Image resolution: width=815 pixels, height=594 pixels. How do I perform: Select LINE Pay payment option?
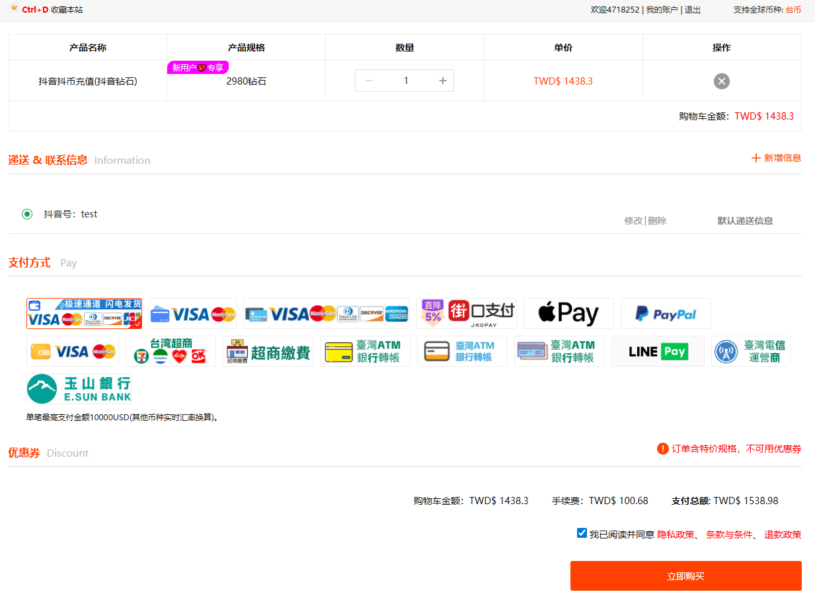tap(658, 351)
